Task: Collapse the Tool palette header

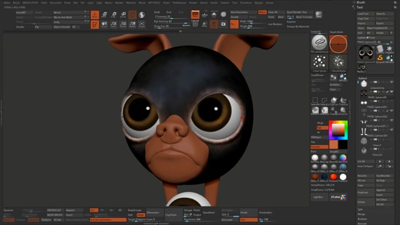Action: tap(360, 7)
